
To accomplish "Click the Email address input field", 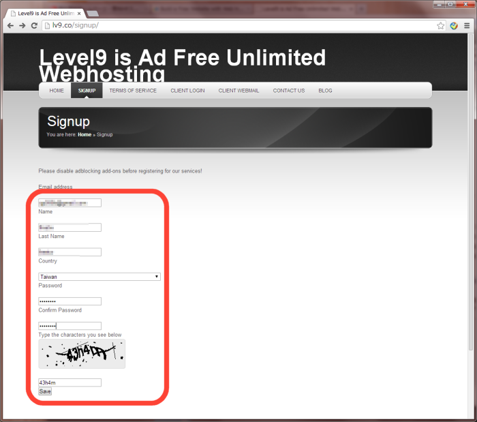I will pos(70,203).
